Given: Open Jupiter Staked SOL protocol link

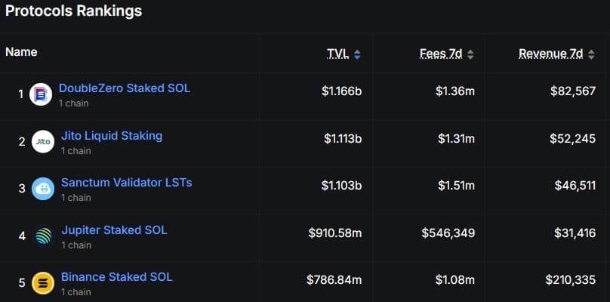Looking at the screenshot, I should (x=114, y=230).
